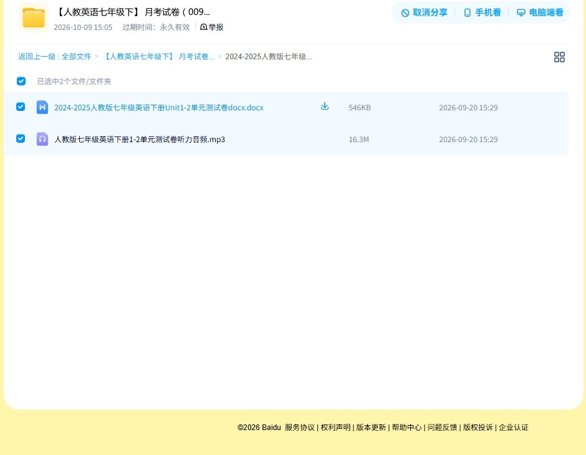
Task: Open 企业认证 footer link
Action: [514, 428]
